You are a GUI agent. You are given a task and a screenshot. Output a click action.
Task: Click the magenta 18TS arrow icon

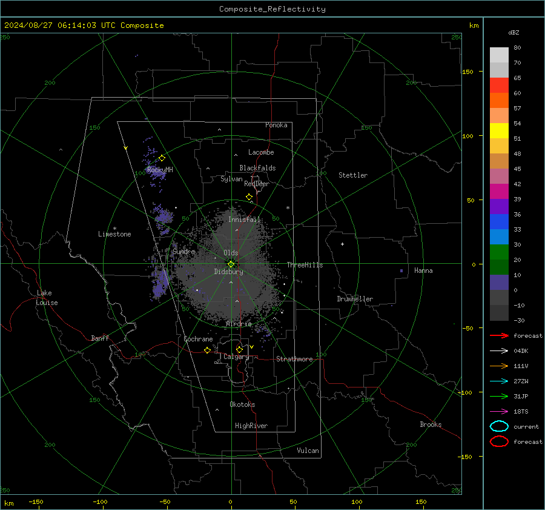click(499, 412)
